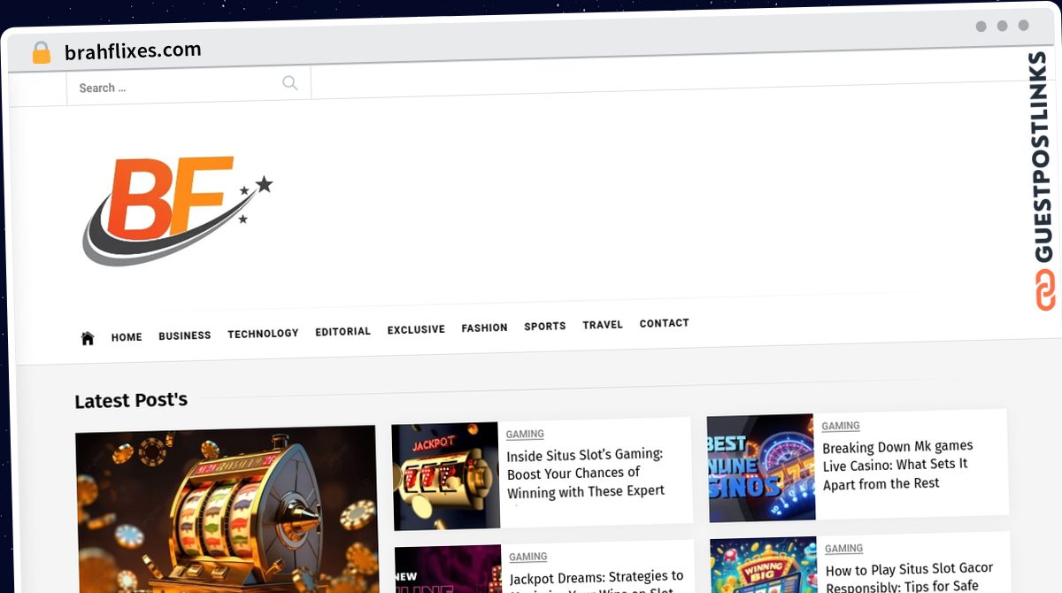Click the GAMING tag above 'Breaking Down Mk games'
1062x593 pixels.
point(841,426)
